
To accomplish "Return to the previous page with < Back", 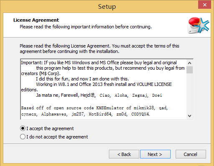I will [x=124, y=154].
